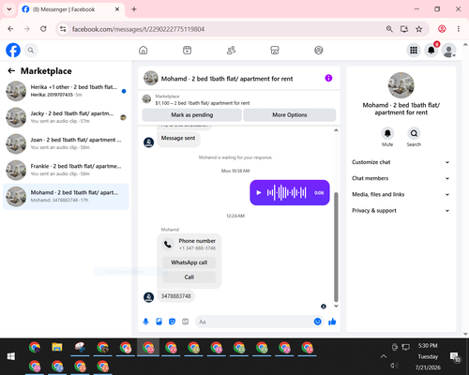
Task: Open Windows Start menu
Action: (11, 356)
